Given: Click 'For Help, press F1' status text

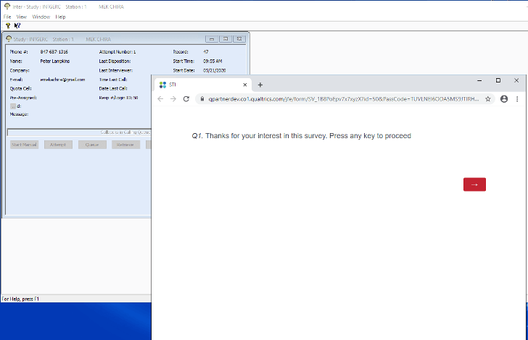Looking at the screenshot, I should pos(20,299).
